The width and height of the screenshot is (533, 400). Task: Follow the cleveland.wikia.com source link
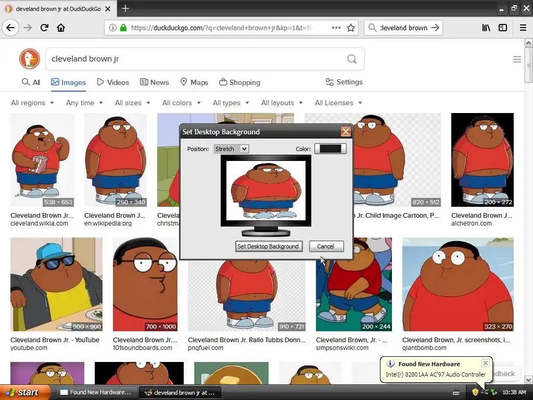(x=40, y=223)
